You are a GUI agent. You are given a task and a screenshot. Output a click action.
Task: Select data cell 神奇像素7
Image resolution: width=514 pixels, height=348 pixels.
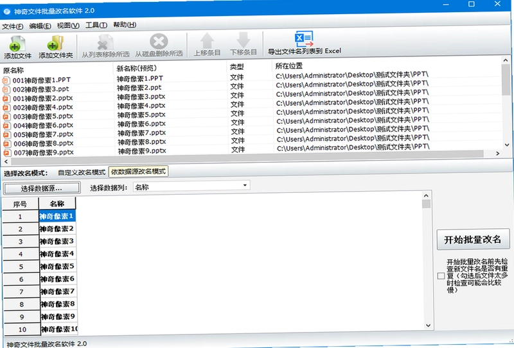pyautogui.click(x=58, y=292)
